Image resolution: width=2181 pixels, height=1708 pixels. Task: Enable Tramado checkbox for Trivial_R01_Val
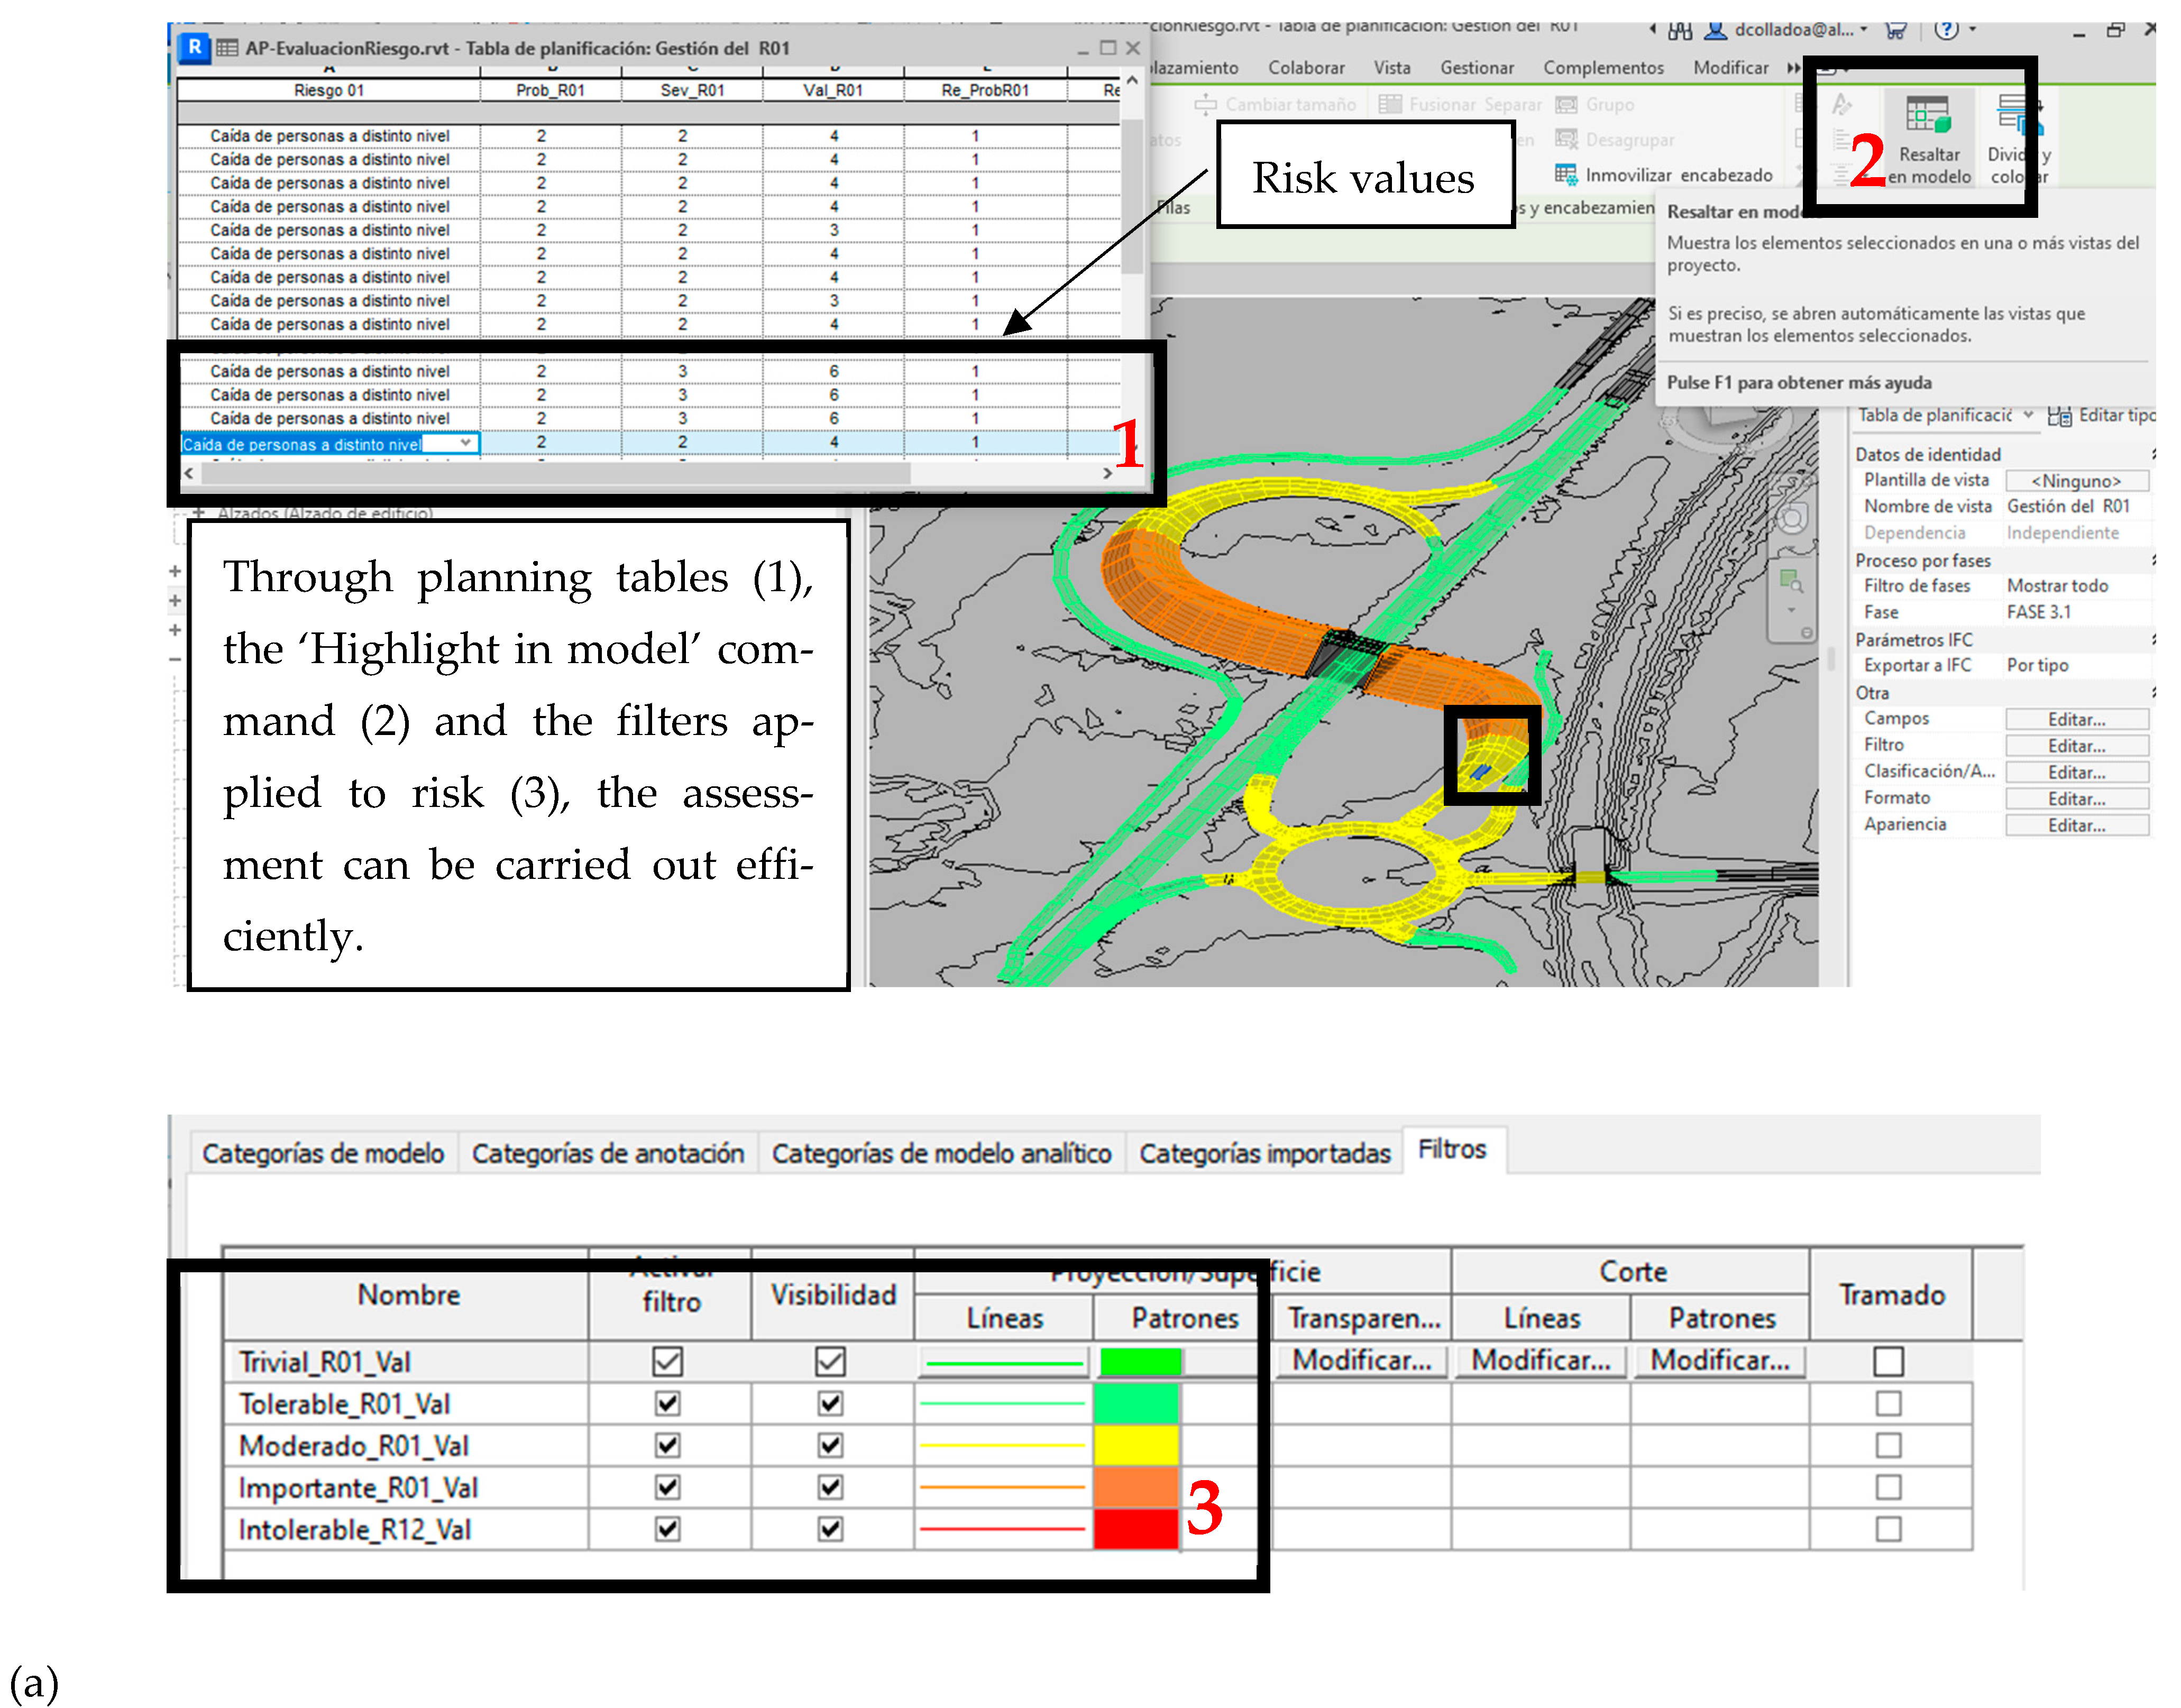coord(1888,1361)
